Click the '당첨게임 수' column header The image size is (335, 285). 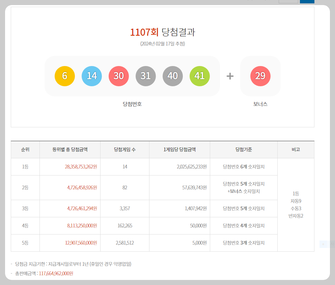coord(125,150)
